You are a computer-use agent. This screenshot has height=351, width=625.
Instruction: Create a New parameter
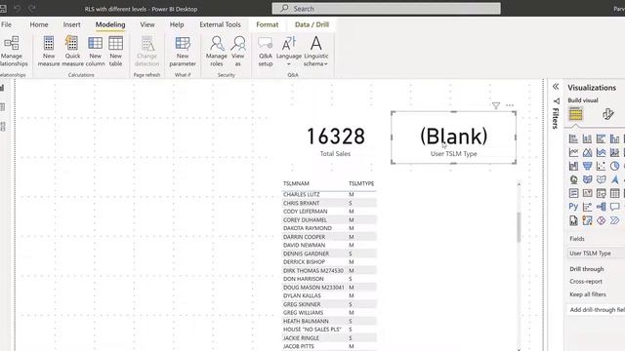pyautogui.click(x=183, y=51)
